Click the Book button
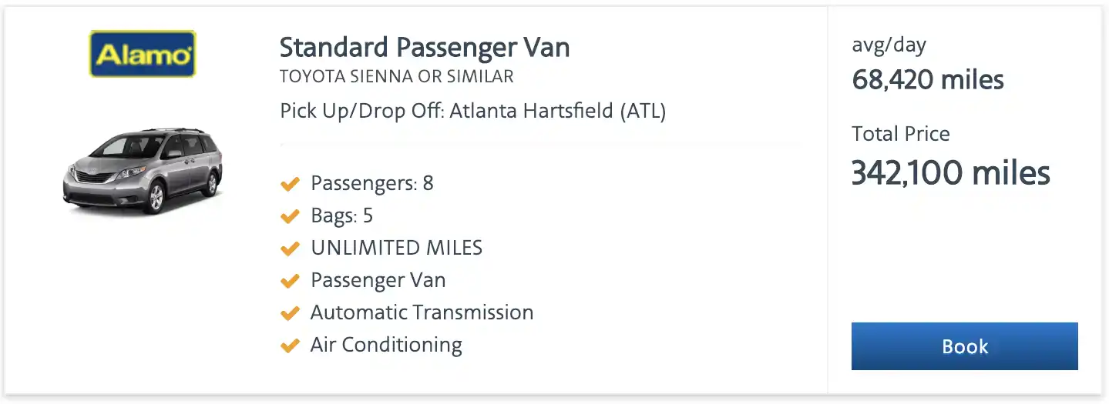 click(x=964, y=346)
